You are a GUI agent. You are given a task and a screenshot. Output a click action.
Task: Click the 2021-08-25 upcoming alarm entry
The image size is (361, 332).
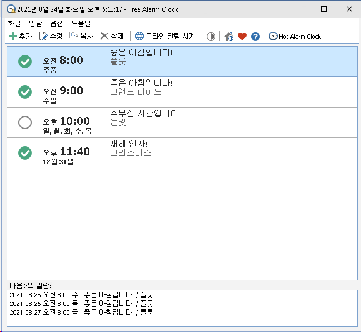pos(81,294)
